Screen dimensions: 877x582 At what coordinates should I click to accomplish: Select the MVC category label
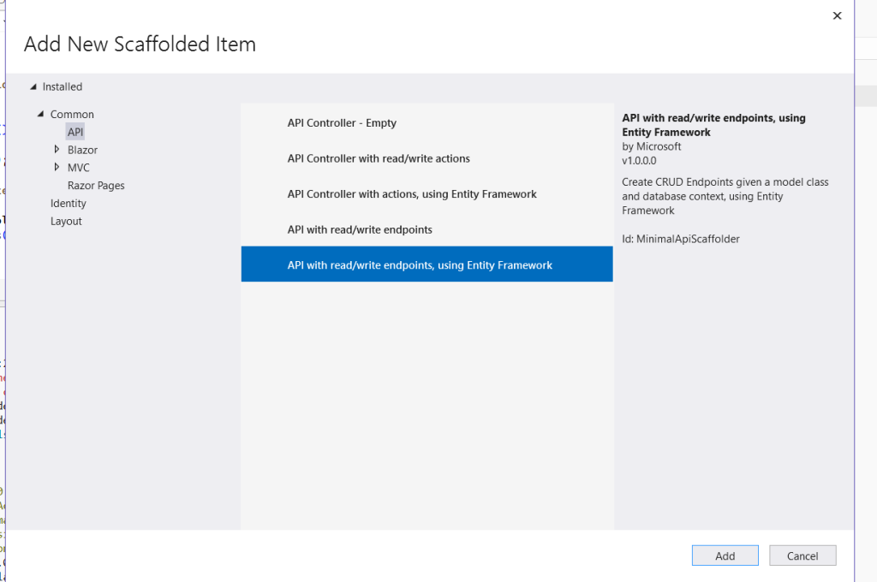point(79,168)
